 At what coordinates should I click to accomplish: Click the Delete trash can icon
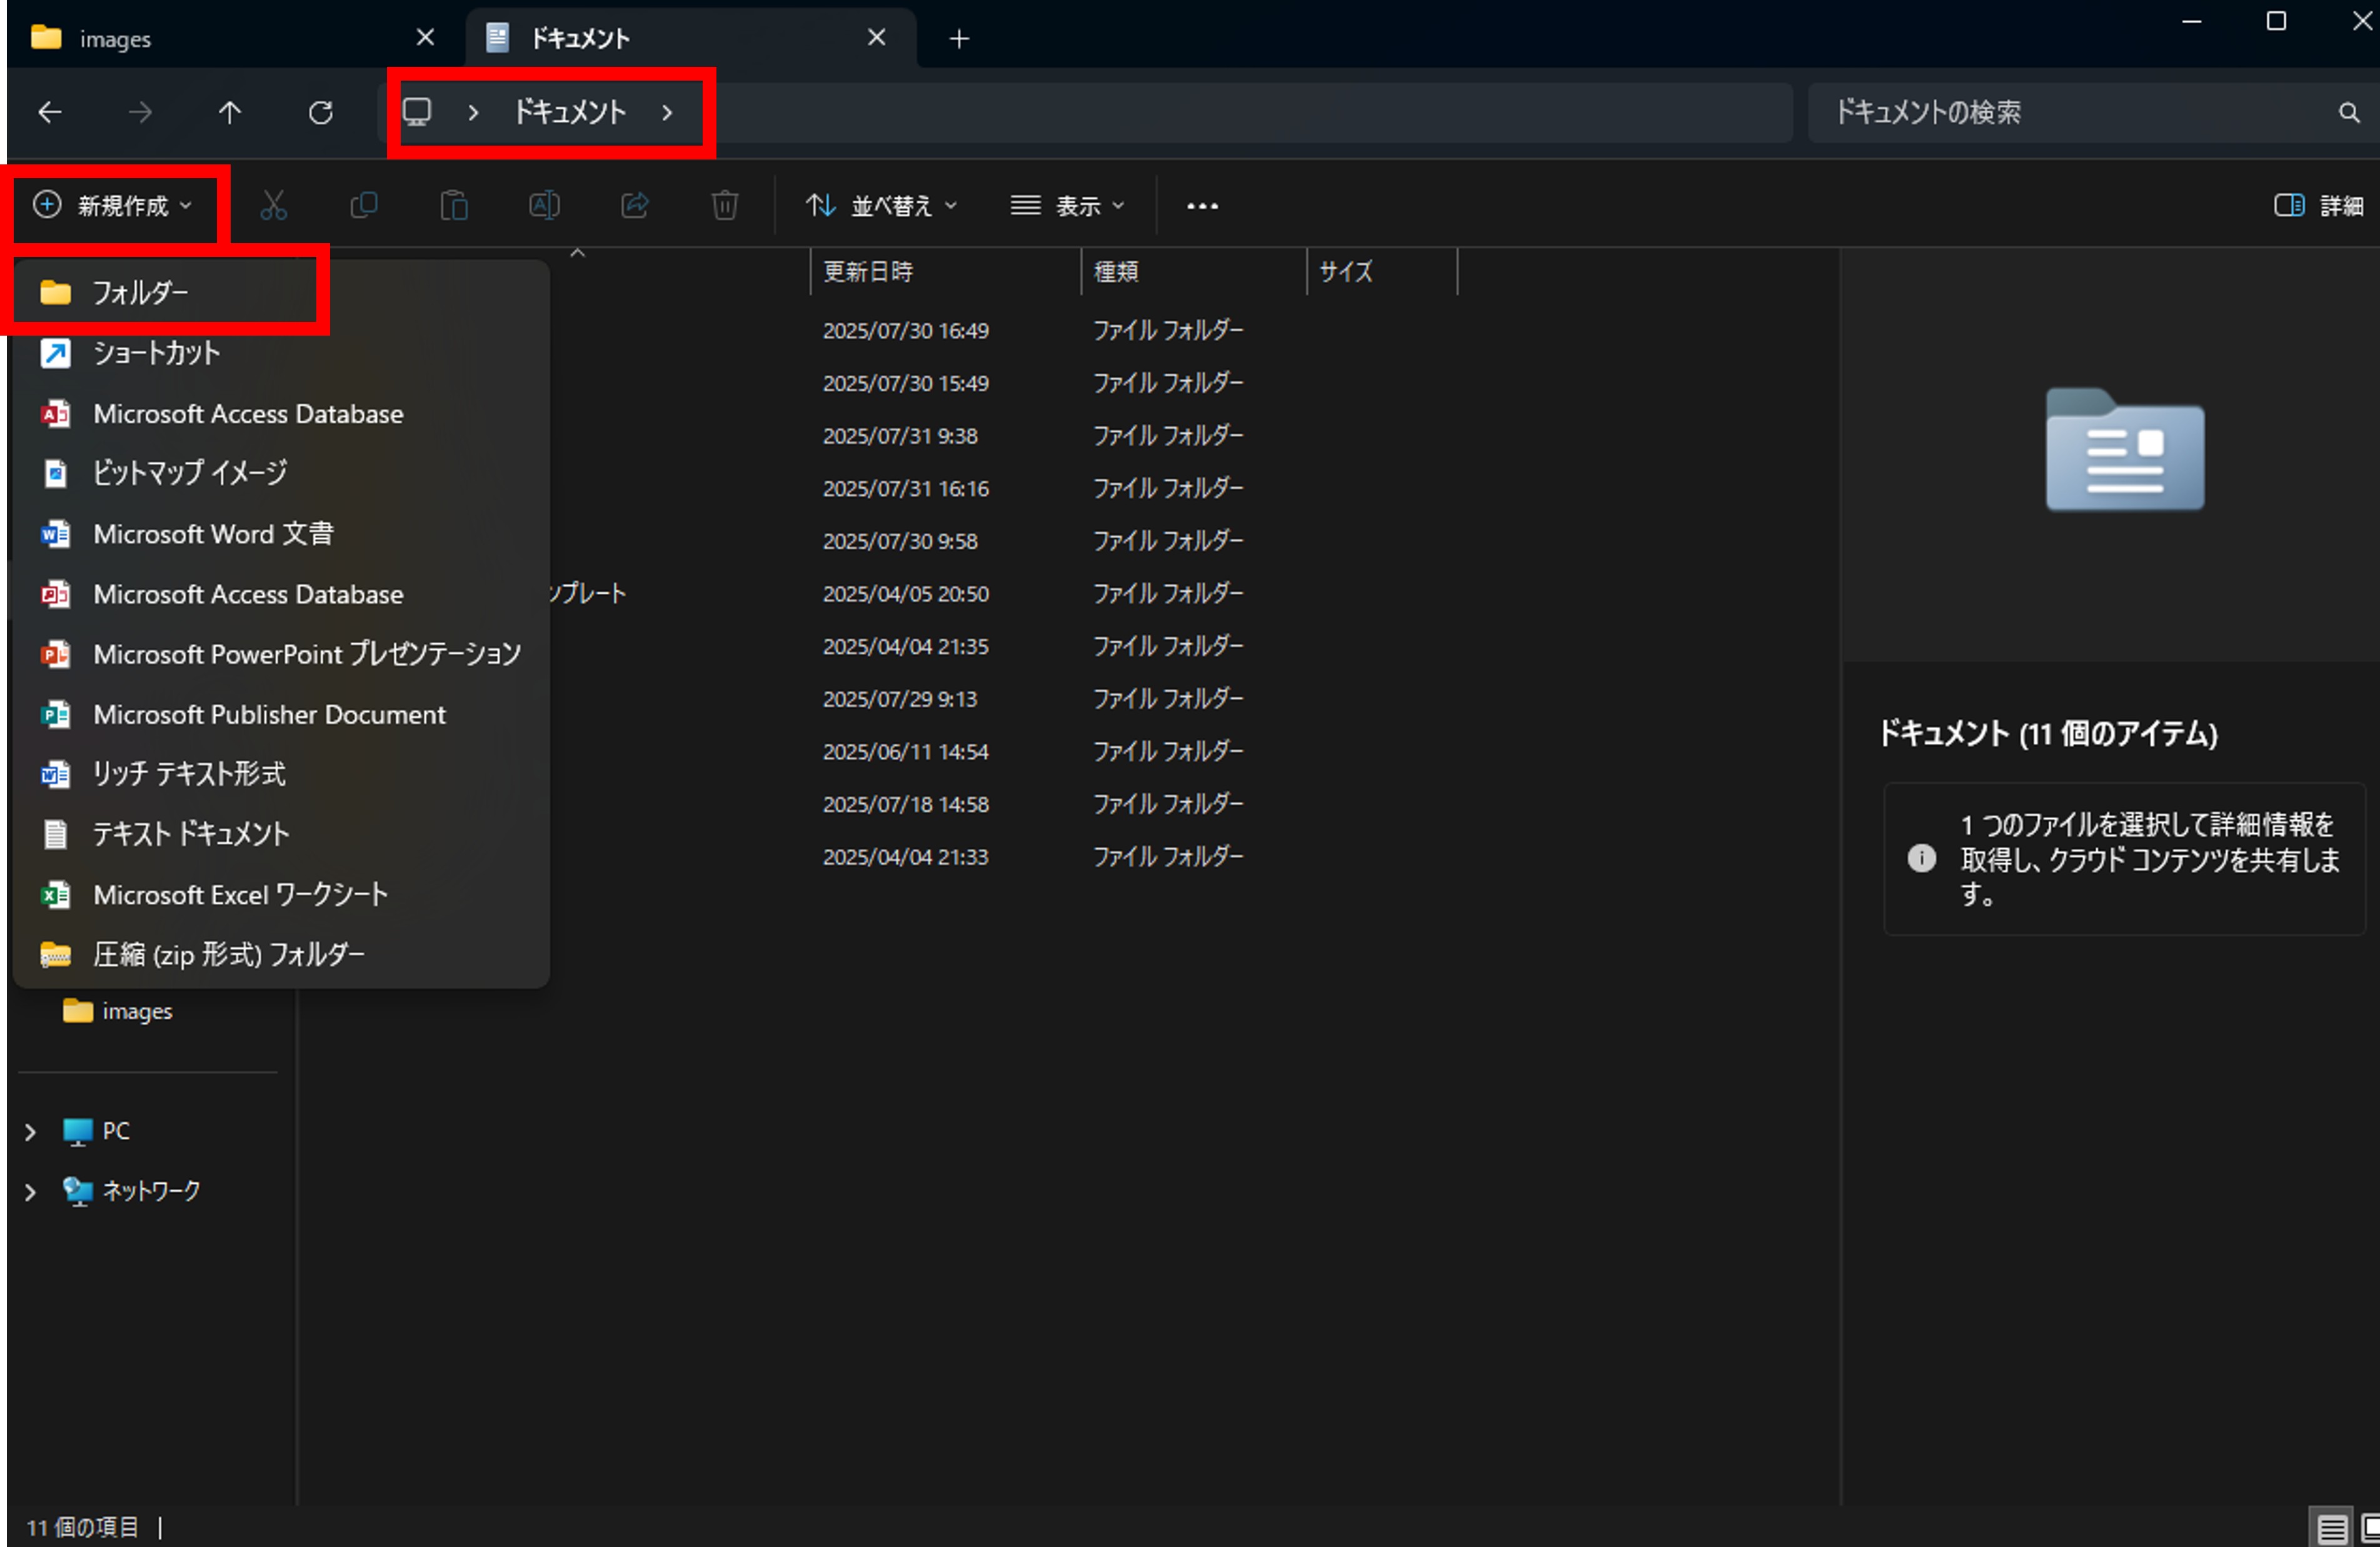[x=725, y=205]
